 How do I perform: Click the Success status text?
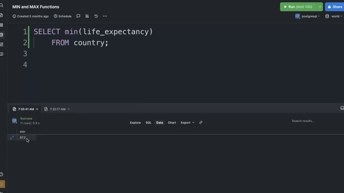pyautogui.click(x=26, y=118)
